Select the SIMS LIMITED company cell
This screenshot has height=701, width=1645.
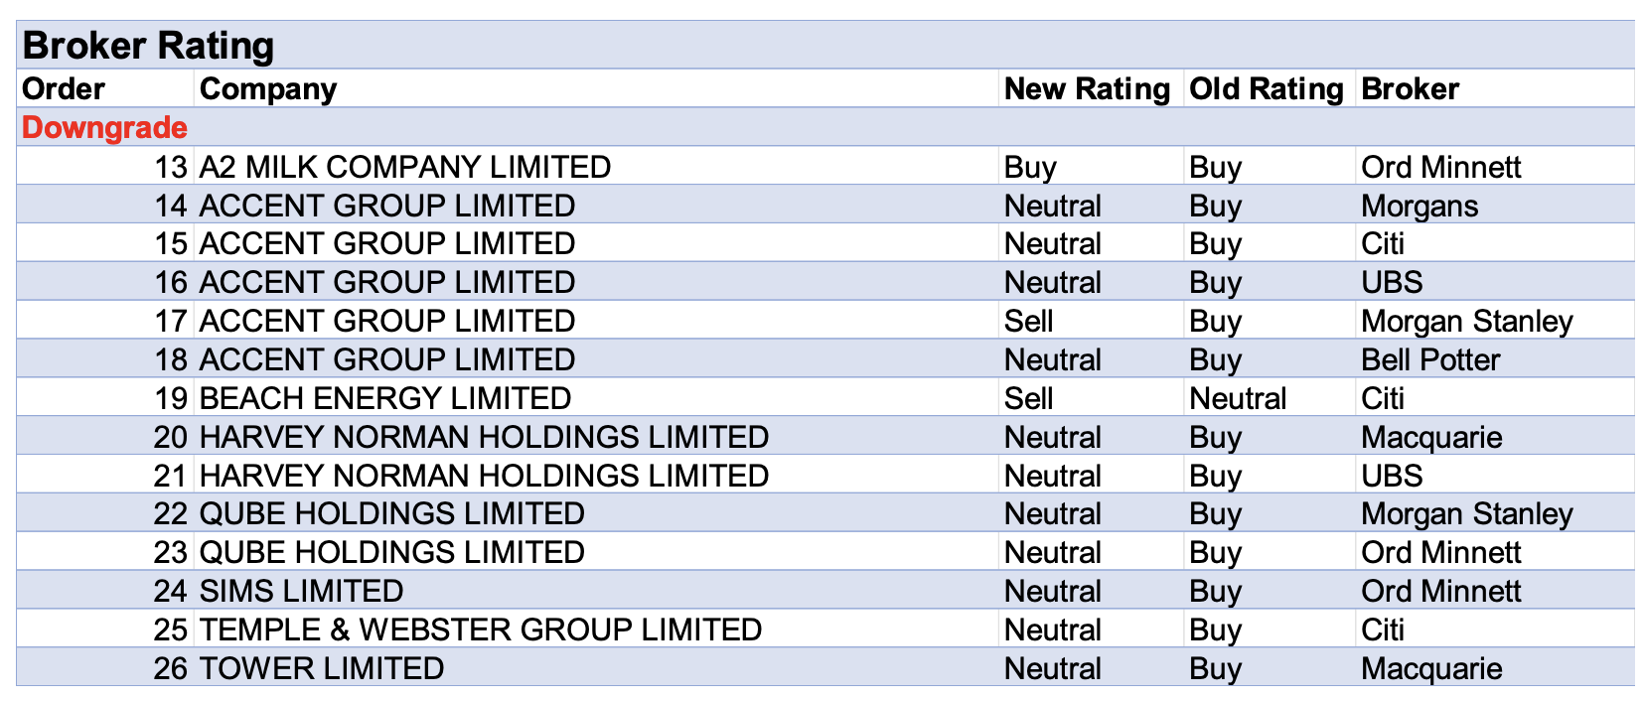tap(301, 591)
